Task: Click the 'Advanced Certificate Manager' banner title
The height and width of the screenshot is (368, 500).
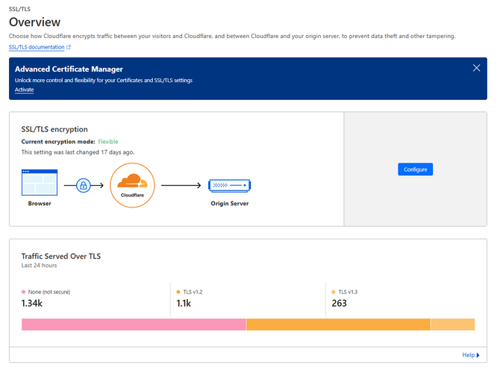Action: click(x=69, y=69)
